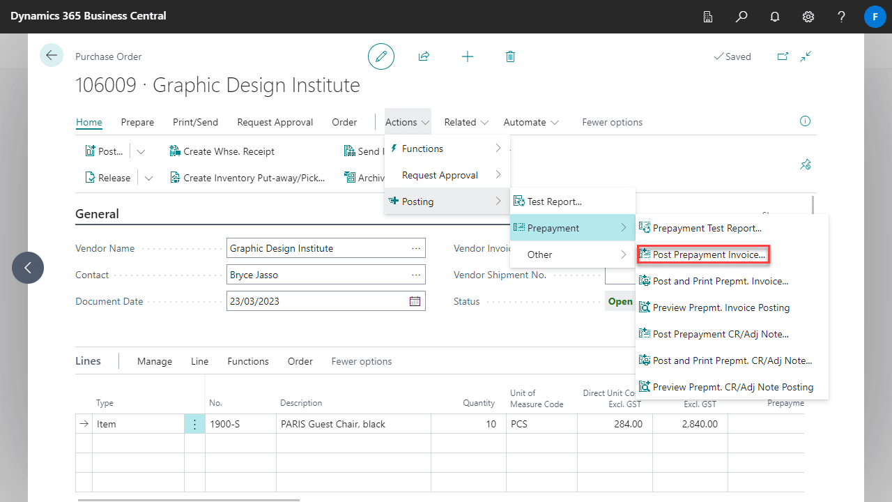Open the Document Date calendar picker

415,301
